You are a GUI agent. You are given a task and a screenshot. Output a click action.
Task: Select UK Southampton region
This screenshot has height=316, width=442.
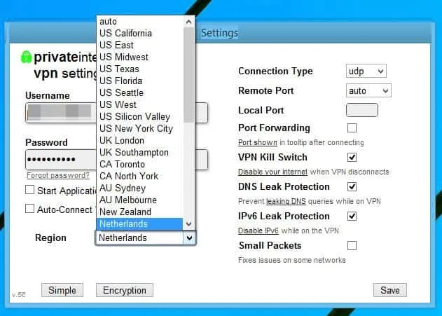pos(140,152)
